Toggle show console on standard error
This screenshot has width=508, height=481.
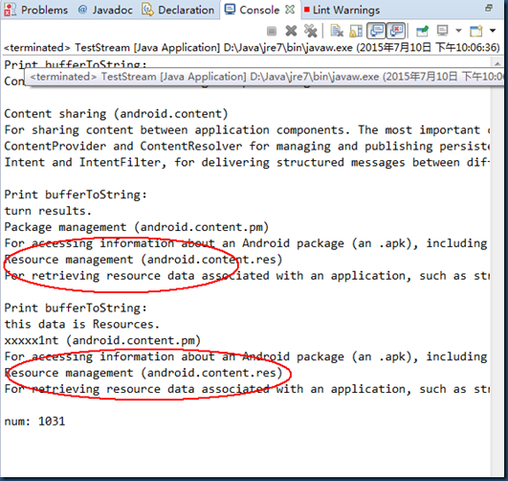pos(396,31)
